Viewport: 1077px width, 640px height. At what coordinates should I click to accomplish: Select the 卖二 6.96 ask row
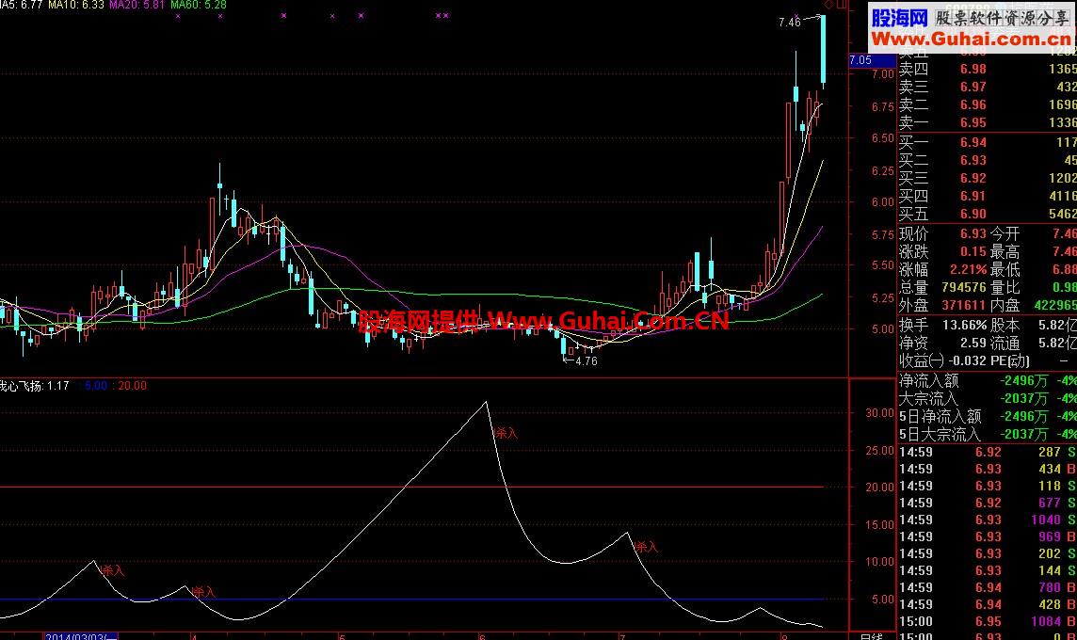[988, 105]
